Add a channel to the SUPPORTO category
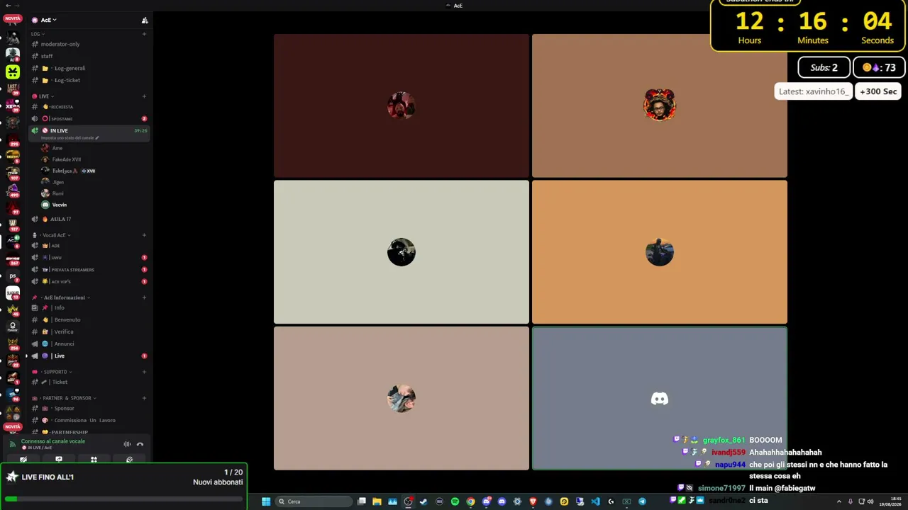The width and height of the screenshot is (908, 510). click(144, 372)
